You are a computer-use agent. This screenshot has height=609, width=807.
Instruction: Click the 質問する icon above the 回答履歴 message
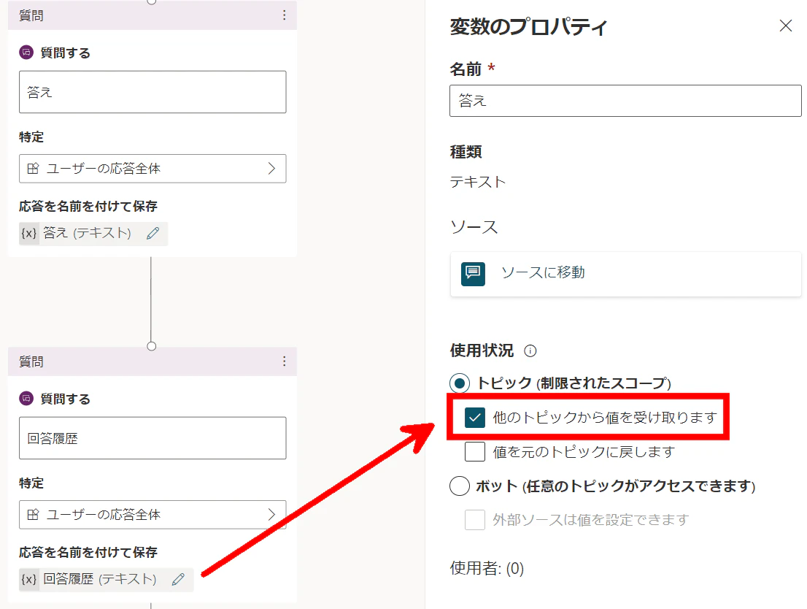coord(26,399)
